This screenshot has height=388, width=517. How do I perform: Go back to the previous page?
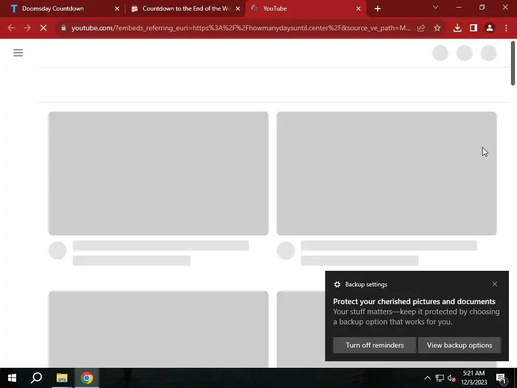11,28
